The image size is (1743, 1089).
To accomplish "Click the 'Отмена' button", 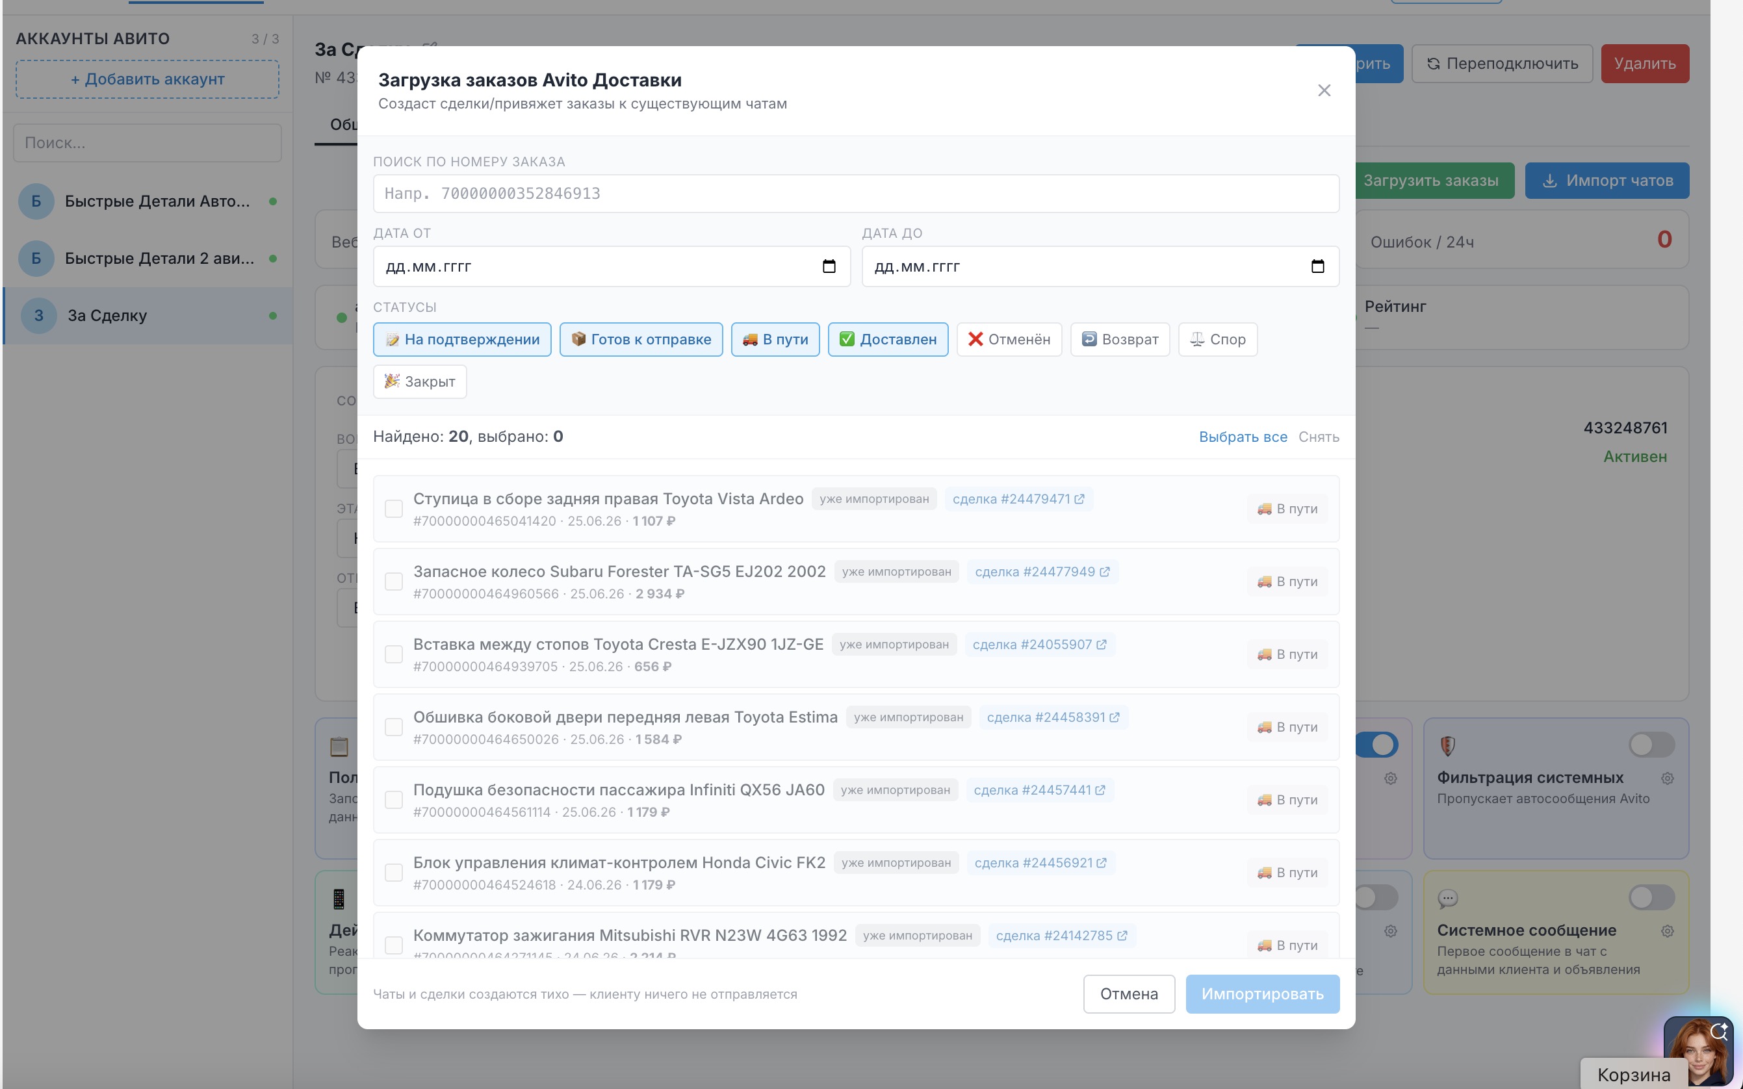I will point(1129,994).
